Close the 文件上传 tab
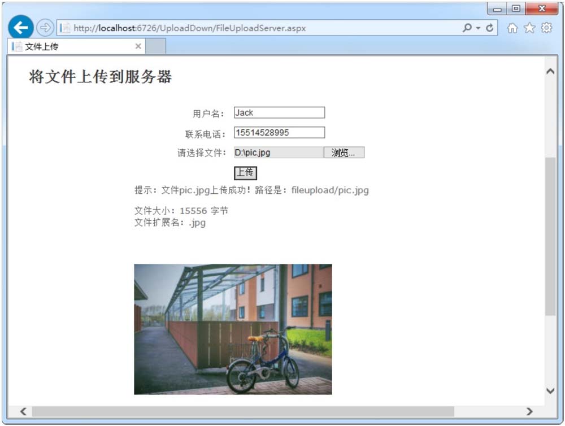Screen dimensions: 565x426 [x=138, y=46]
